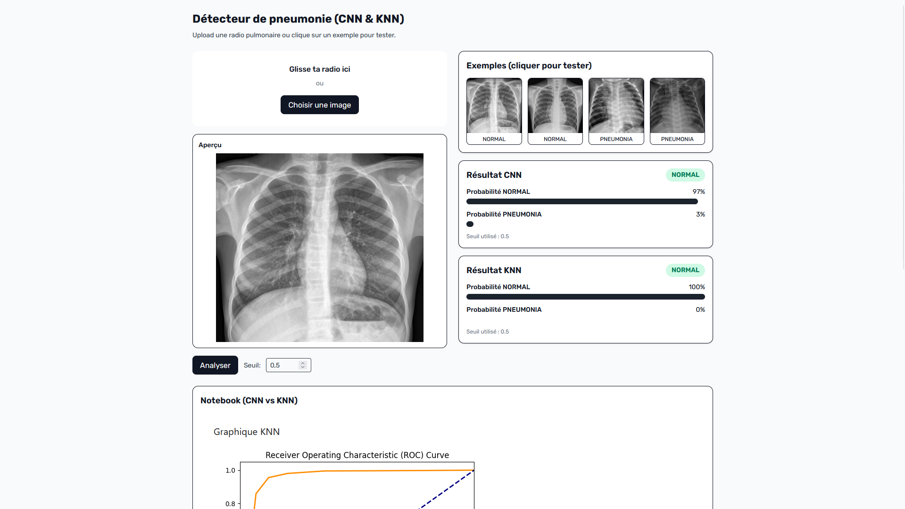Focus the Seuil threshold input field
905x509 pixels.
coord(283,365)
